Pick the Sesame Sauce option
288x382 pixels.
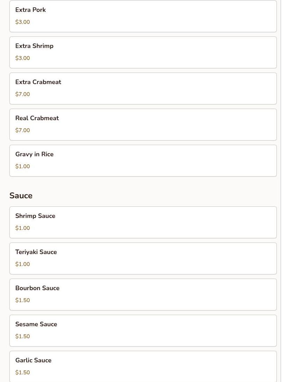[143, 330]
